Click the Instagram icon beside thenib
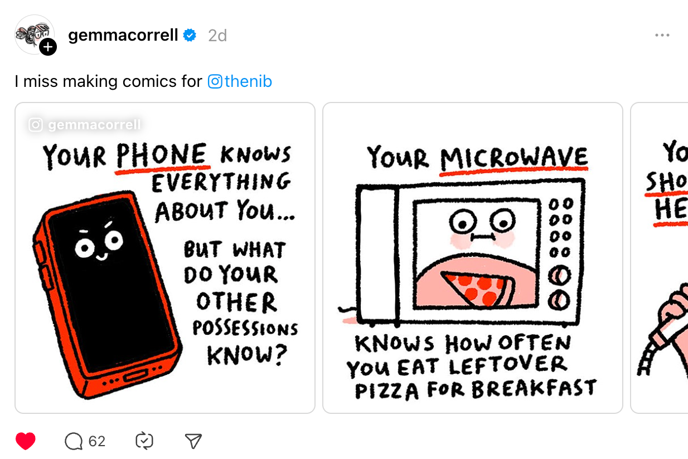Screen dimensions: 688x459 click(x=215, y=81)
